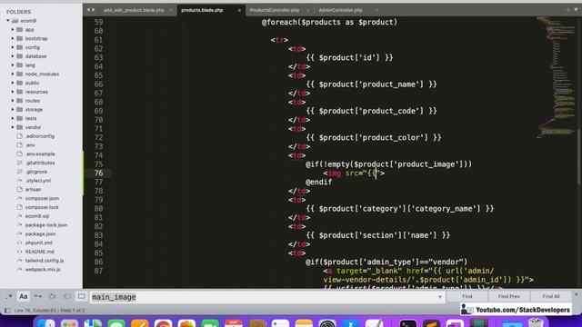Toggle wrap search option
Screen dimensions: 582x327
[53, 296]
